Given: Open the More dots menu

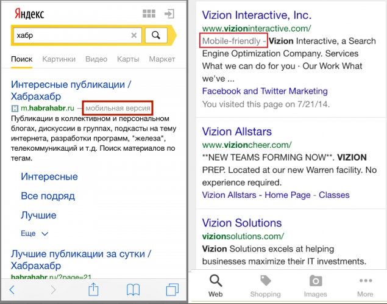Looking at the screenshot, I should pyautogui.click(x=365, y=286).
